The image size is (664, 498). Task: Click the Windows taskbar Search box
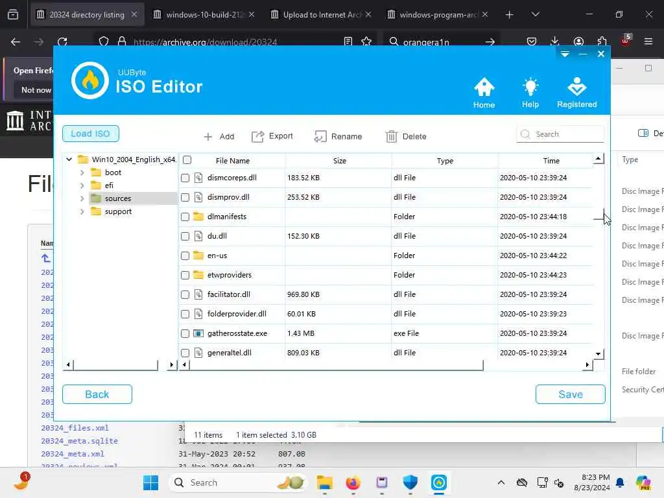point(239,482)
